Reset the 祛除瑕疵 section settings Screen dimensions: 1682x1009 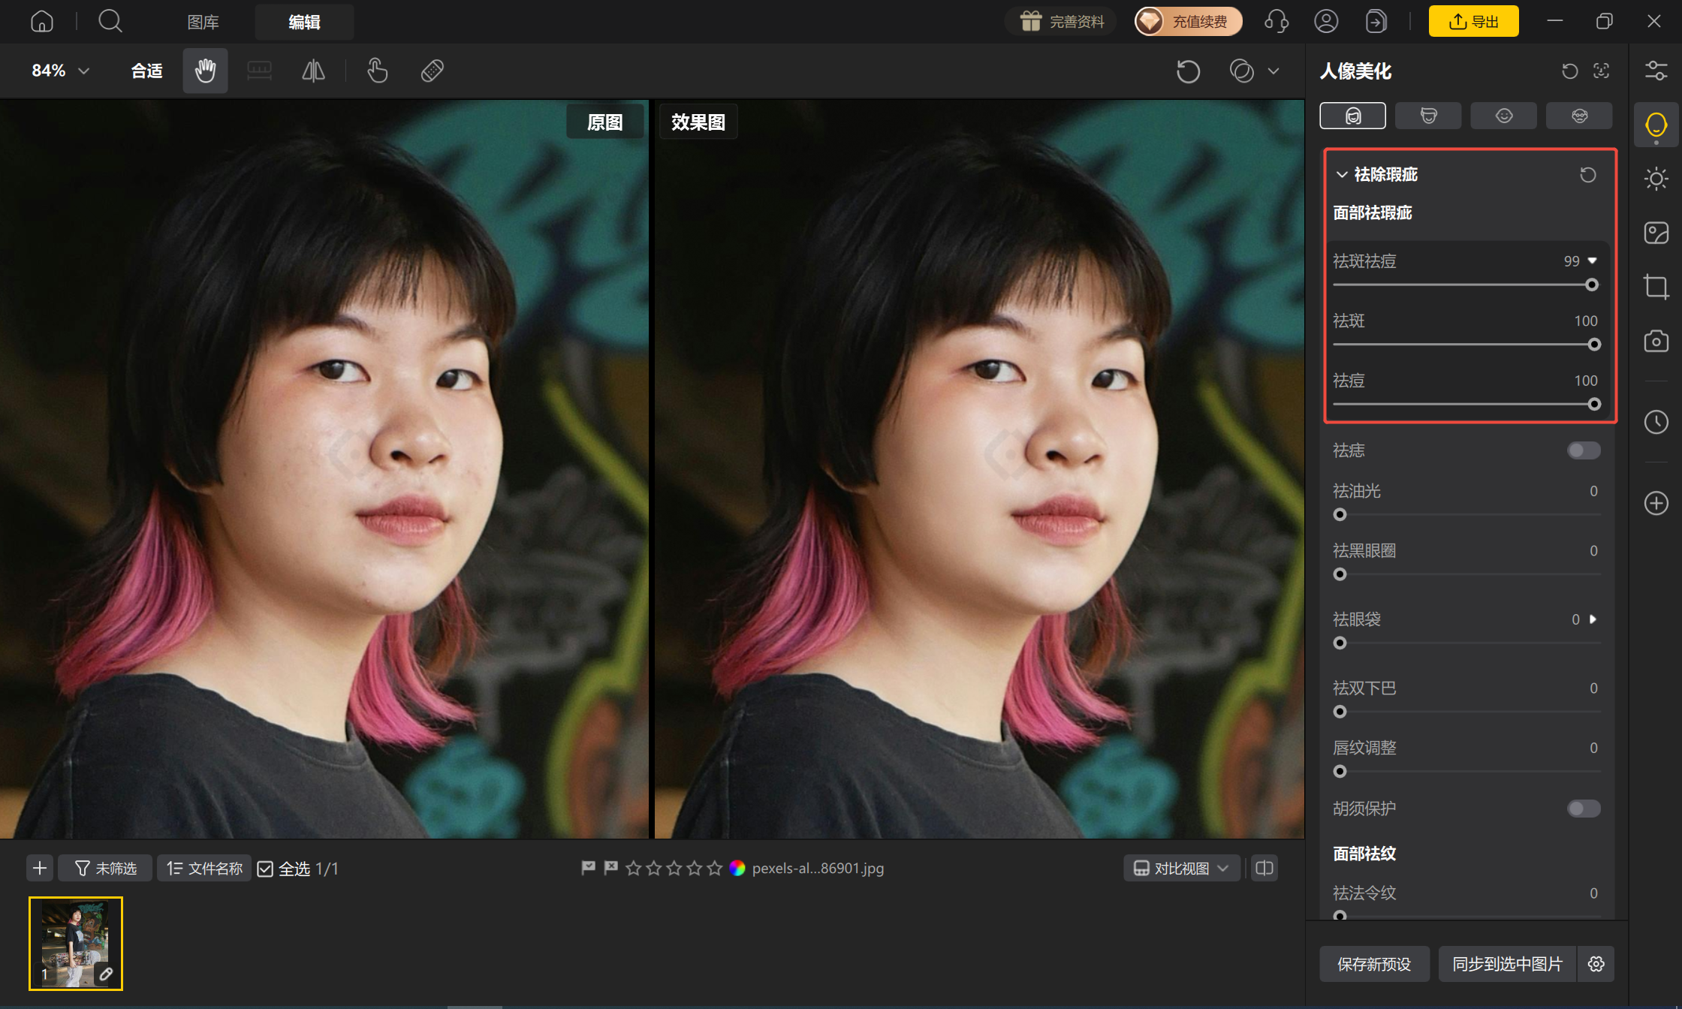[1587, 175]
